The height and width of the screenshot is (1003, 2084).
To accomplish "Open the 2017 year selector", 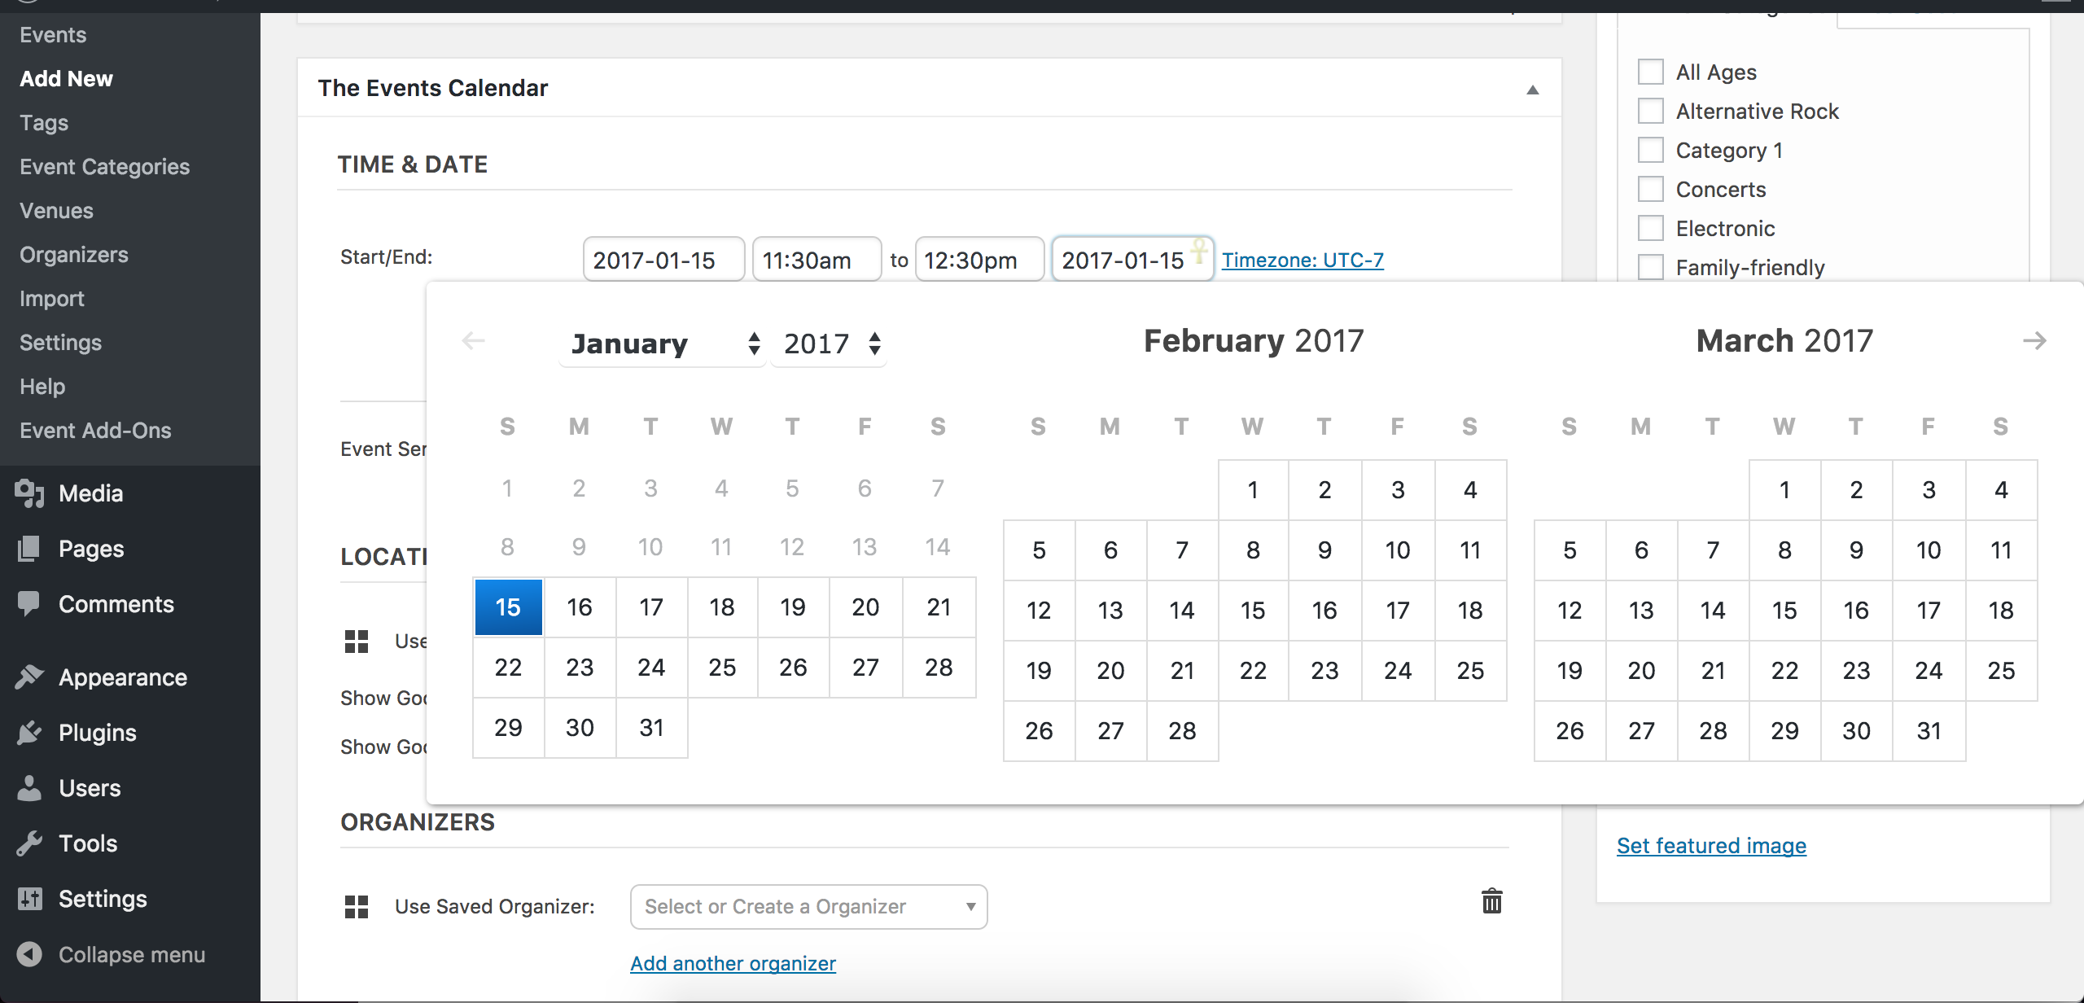I will pos(830,344).
